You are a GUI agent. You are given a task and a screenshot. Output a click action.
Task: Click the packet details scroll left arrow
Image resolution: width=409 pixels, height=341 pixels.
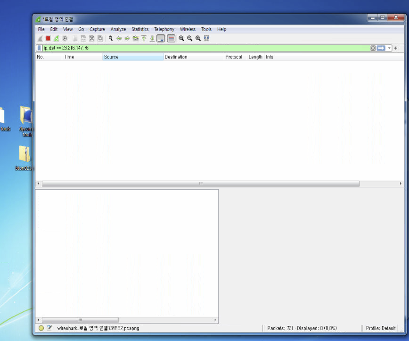point(39,320)
